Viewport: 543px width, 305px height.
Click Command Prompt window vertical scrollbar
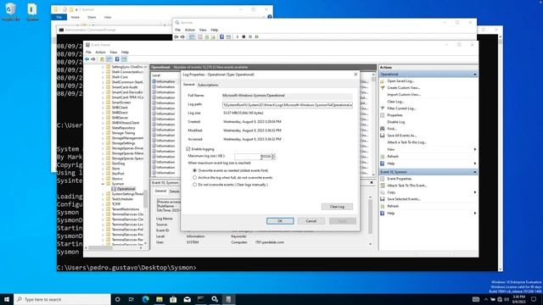coord(500,152)
